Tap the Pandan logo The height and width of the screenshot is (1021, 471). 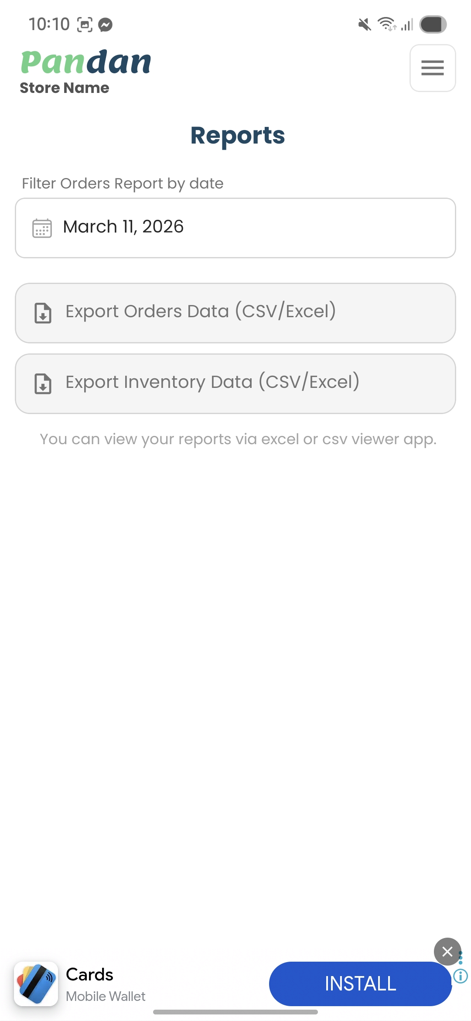[86, 62]
